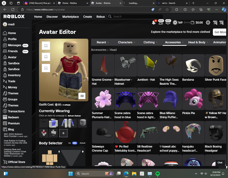This screenshot has height=178, width=228.
Task: Open How Roblox Is Fueling Careers blog link
Action: [15, 143]
